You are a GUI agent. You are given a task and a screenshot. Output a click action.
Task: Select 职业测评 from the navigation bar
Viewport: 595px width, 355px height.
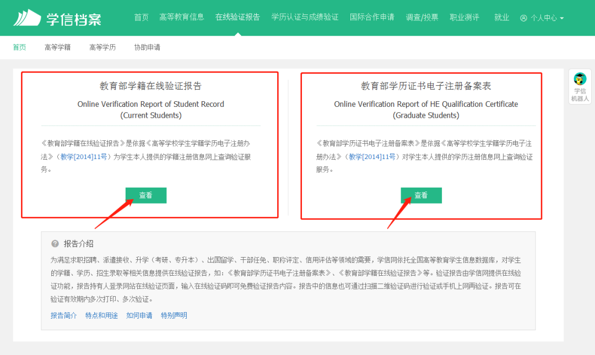point(464,17)
